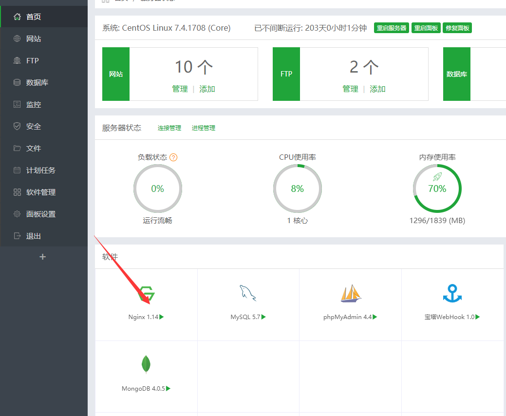Click the green 网站 tile label
The image size is (506, 416).
click(116, 74)
